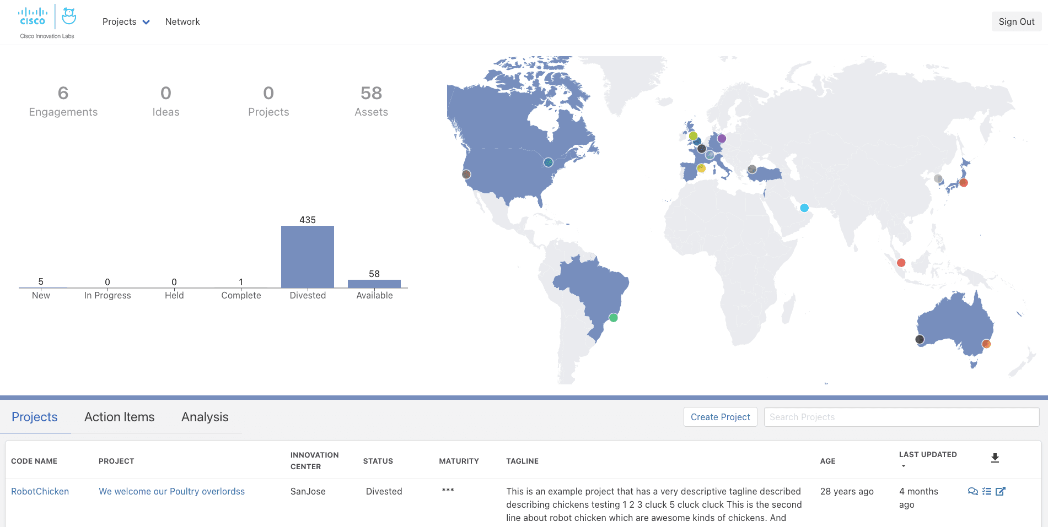
Task: Expand the Projects navigation dropdown
Action: (126, 21)
